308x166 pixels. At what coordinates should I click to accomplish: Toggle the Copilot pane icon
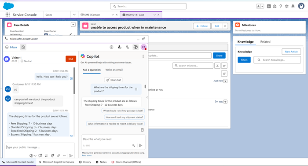(x=136, y=47)
